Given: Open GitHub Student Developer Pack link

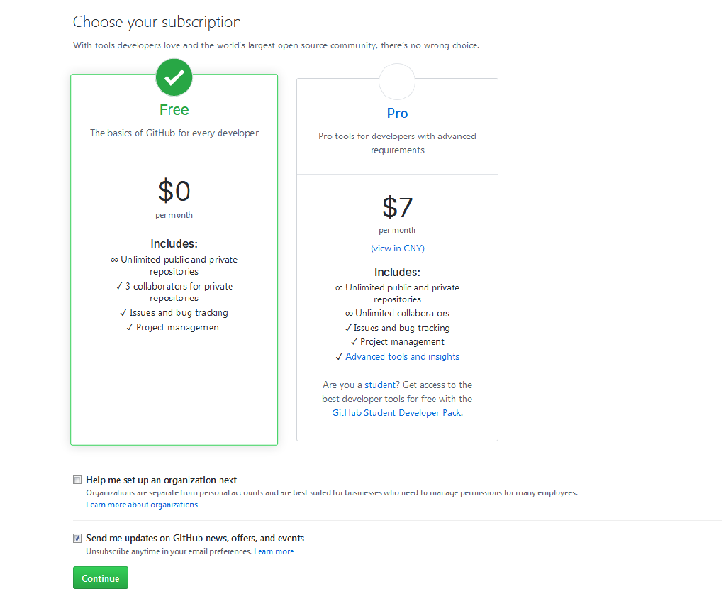Looking at the screenshot, I should 397,412.
